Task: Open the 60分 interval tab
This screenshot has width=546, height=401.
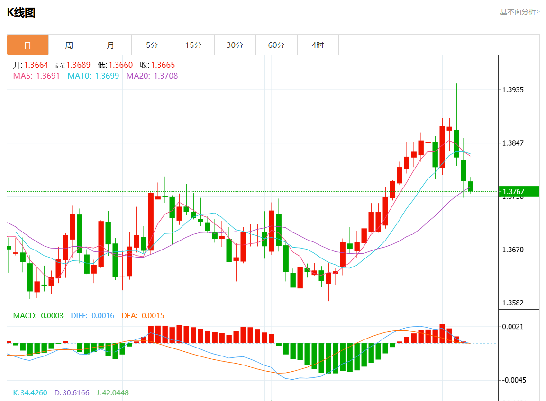Action: click(x=276, y=45)
